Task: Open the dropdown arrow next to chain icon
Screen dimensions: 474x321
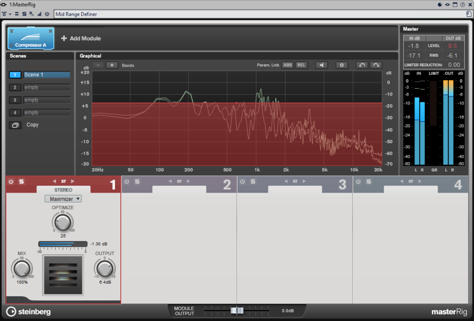Action: 10,14
